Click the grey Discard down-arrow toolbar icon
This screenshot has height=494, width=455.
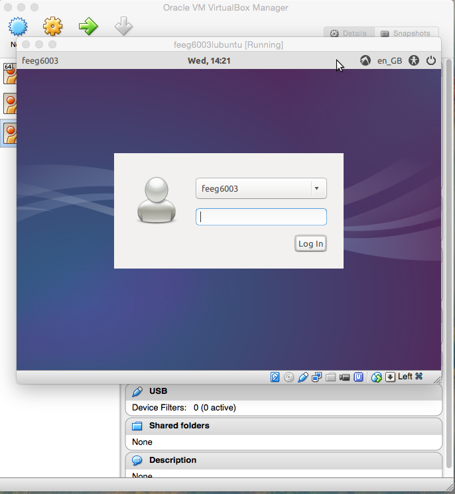pos(123,26)
